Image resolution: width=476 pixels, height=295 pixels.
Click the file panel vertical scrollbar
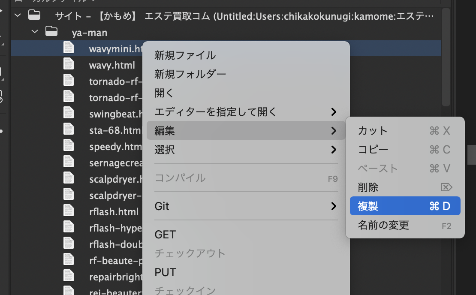click(446, 56)
